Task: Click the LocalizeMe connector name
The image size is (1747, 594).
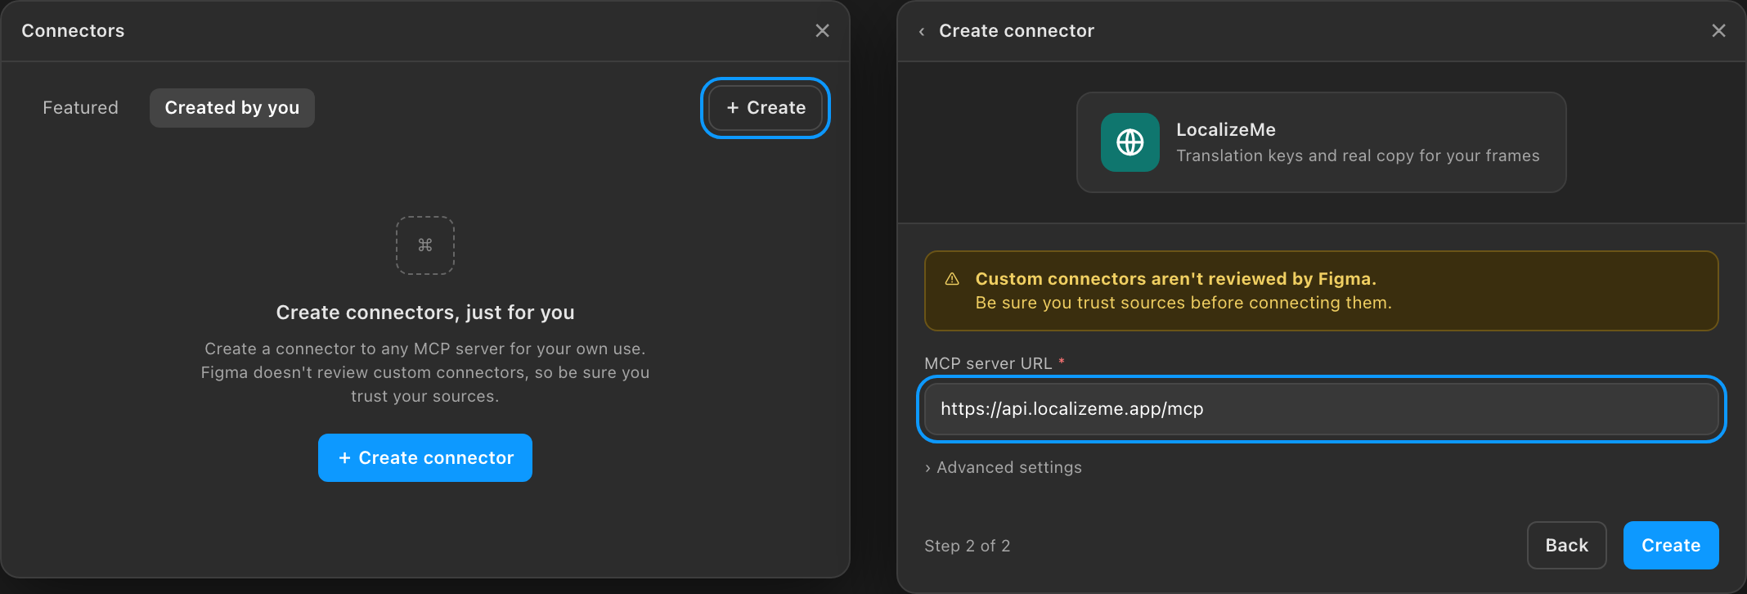Action: [1225, 129]
